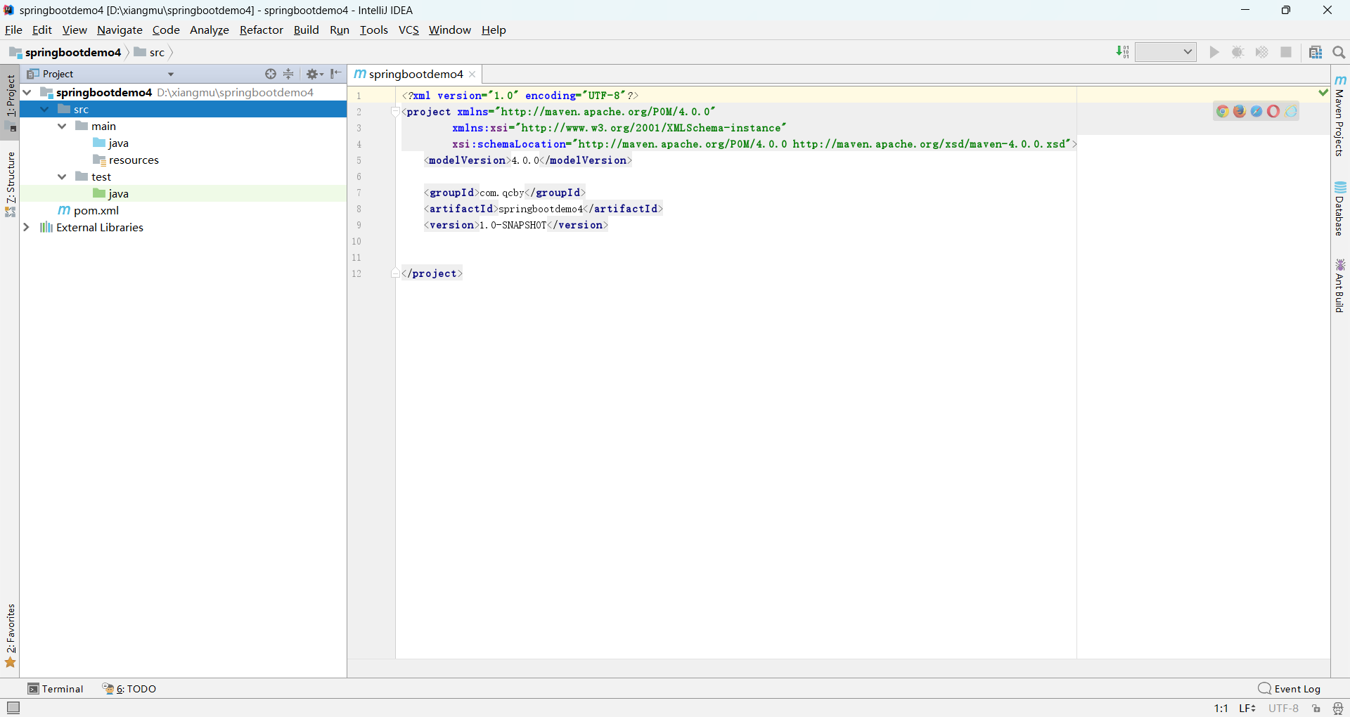Click fold marker at closing project tag
The width and height of the screenshot is (1350, 717).
395,273
